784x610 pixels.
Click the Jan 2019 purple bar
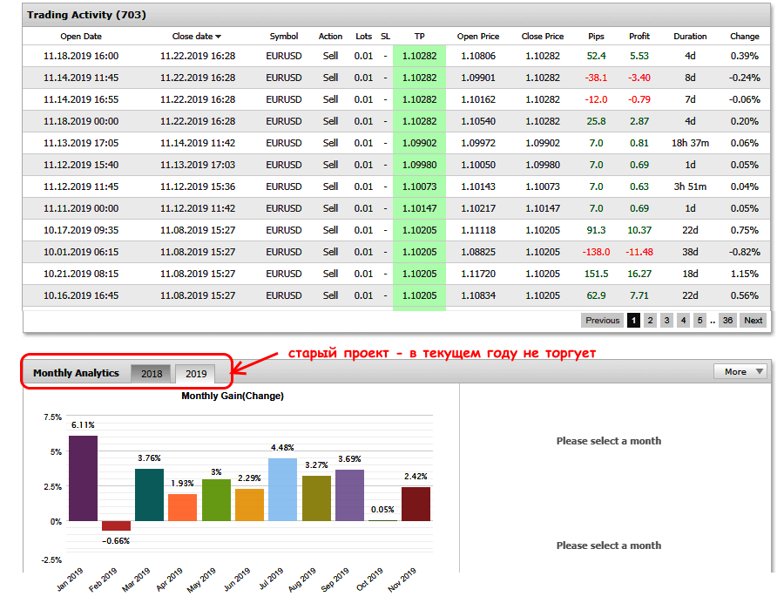click(x=83, y=478)
